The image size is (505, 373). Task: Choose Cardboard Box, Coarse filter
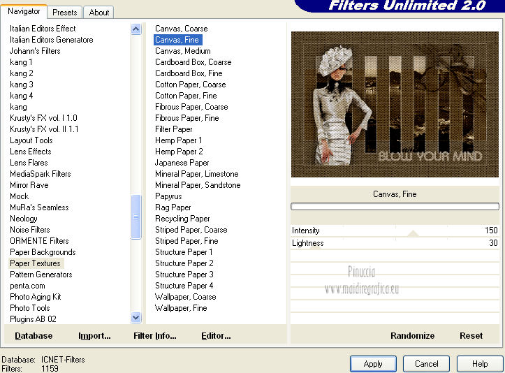coord(193,62)
